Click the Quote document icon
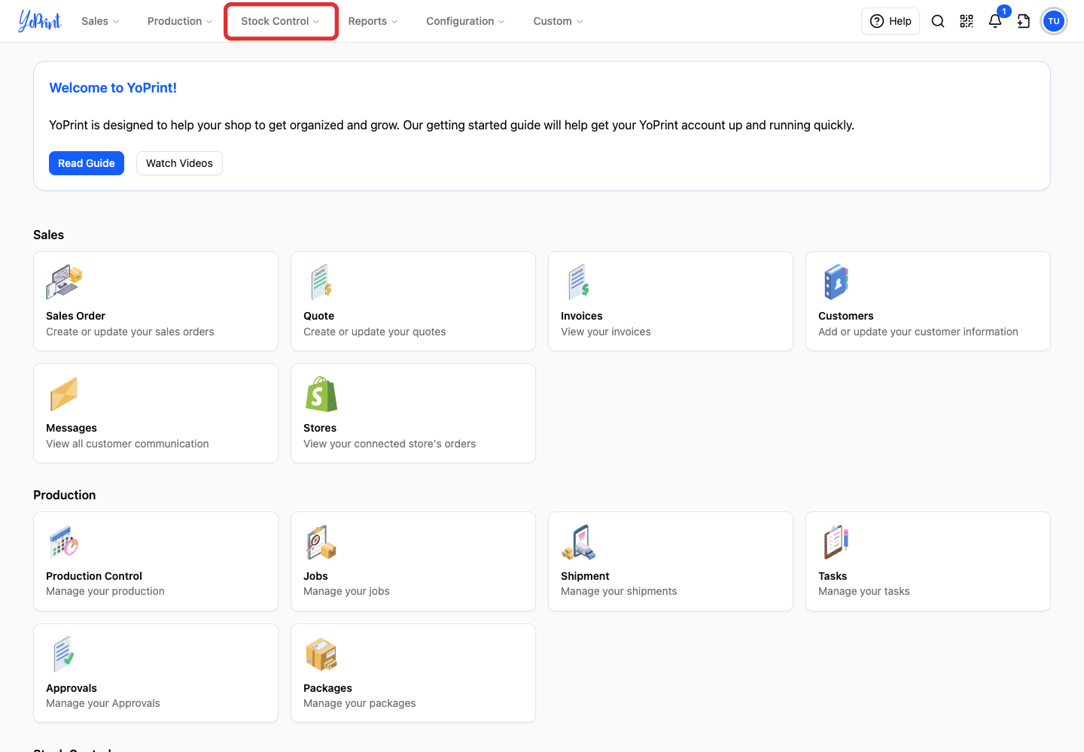Viewport: 1084px width, 752px height. pos(321,282)
